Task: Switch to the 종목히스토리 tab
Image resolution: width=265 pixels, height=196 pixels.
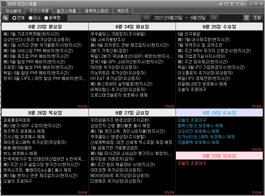Action: coord(96,11)
